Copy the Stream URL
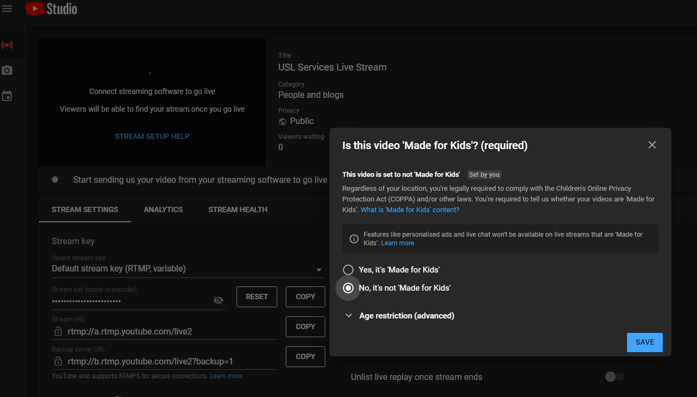The image size is (697, 397). (x=306, y=326)
